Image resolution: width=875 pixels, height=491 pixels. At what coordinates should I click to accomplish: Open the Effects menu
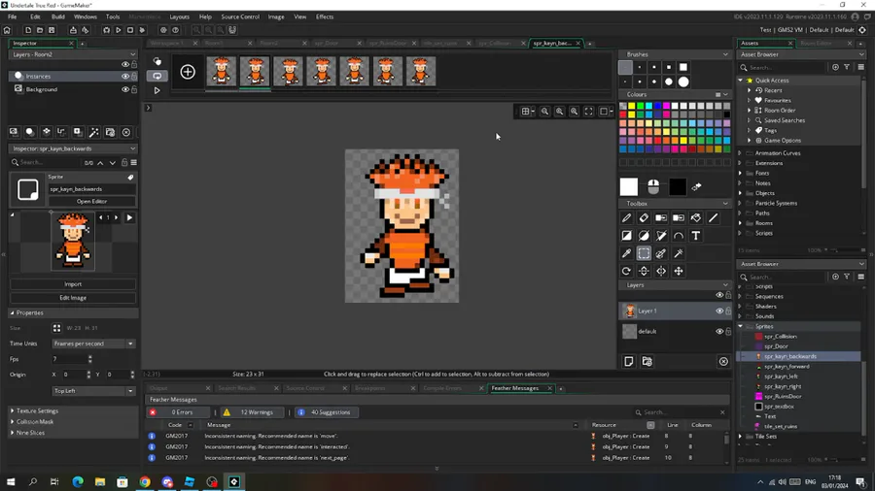[x=324, y=16]
